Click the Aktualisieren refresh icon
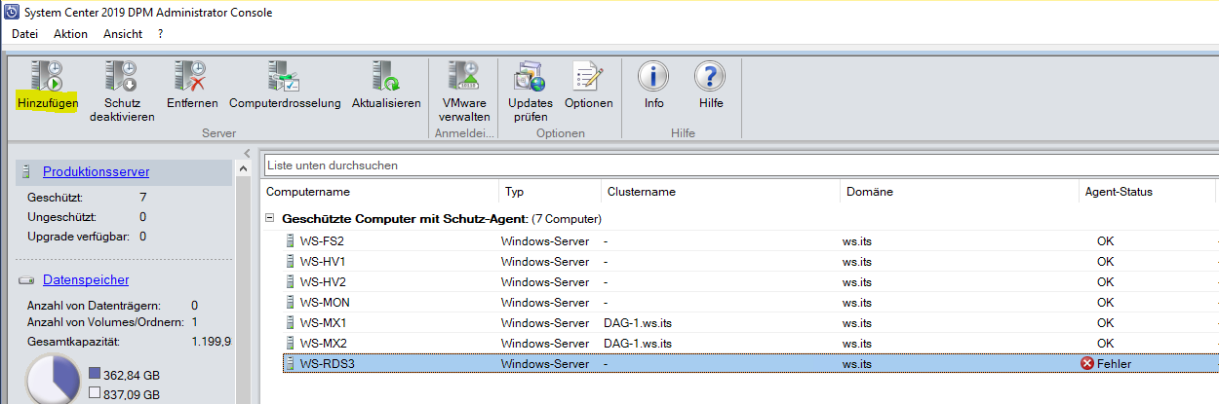The width and height of the screenshot is (1219, 404). click(x=385, y=76)
